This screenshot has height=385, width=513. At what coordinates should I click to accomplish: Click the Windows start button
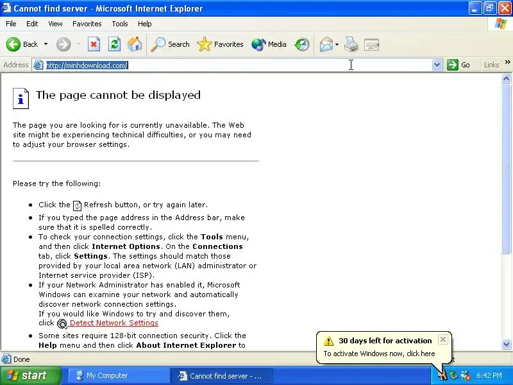(30, 375)
